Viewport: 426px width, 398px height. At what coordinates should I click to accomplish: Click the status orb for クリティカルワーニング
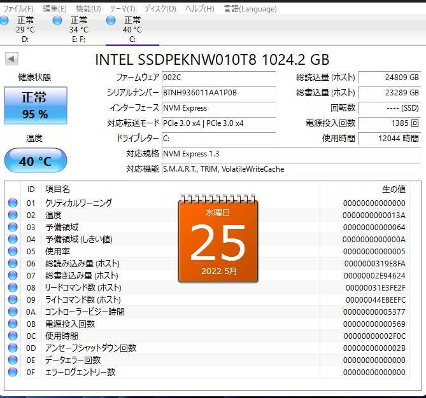point(13,203)
